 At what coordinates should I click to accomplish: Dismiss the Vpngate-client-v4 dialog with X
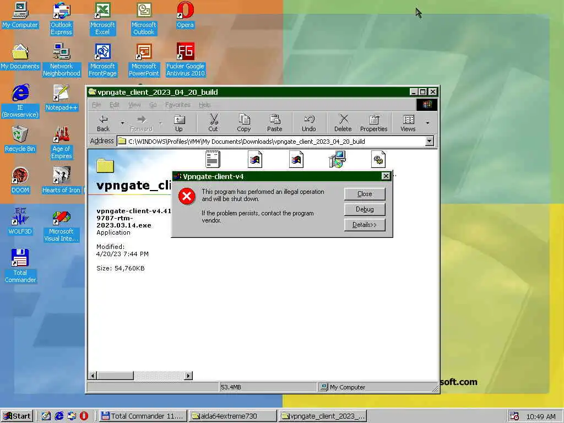[386, 176]
